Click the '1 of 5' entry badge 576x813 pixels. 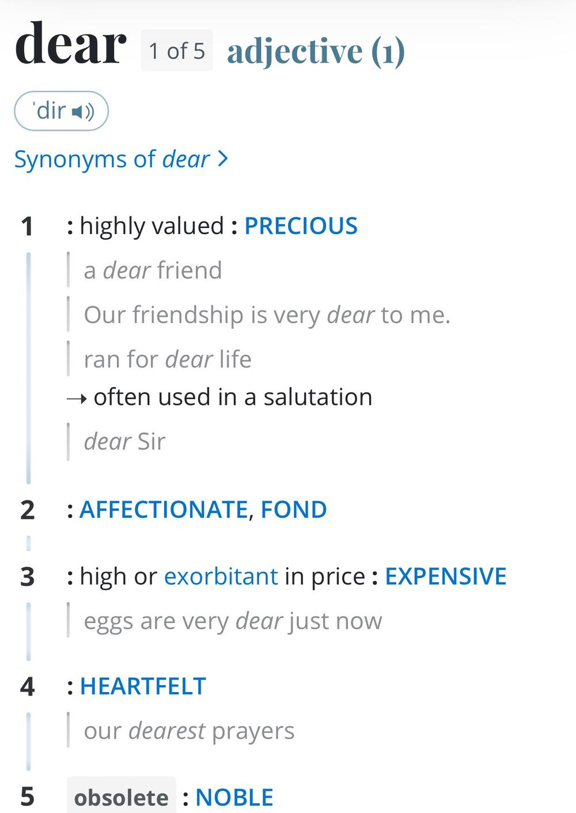click(x=177, y=51)
